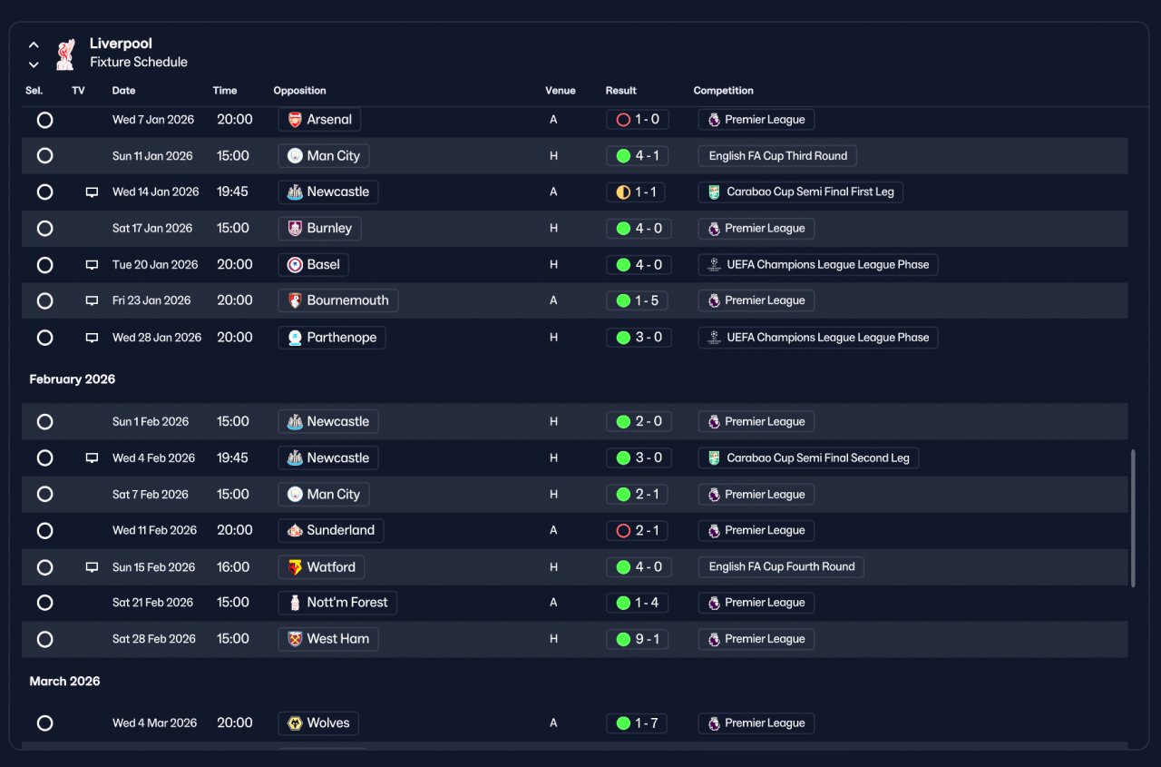1161x767 pixels.
Task: Select the radio button for the Arsenal fixture
Action: tap(44, 120)
